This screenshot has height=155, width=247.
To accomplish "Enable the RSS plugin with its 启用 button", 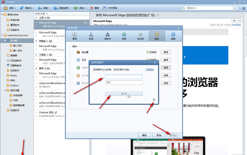I will click(x=165, y=76).
